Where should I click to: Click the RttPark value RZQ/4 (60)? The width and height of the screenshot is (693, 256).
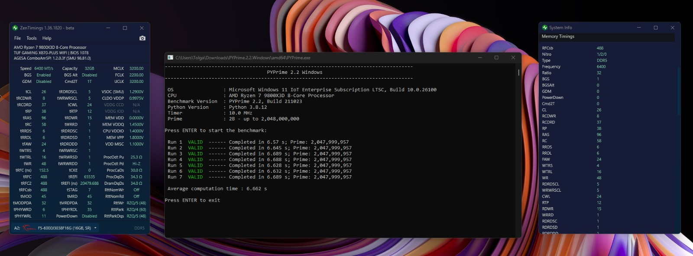[x=136, y=209]
